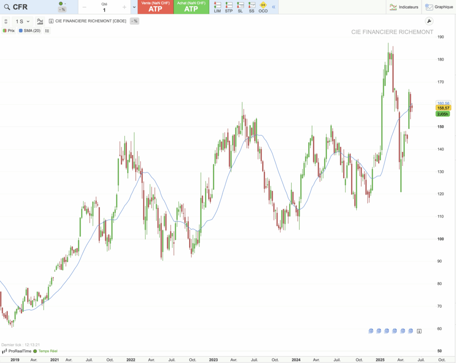Click the 2022 label on time axis
This screenshot has height=363, width=456.
click(130, 360)
